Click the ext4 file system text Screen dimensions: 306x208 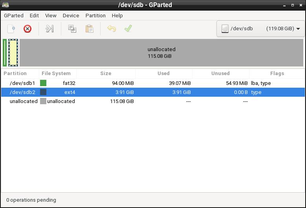pos(70,92)
